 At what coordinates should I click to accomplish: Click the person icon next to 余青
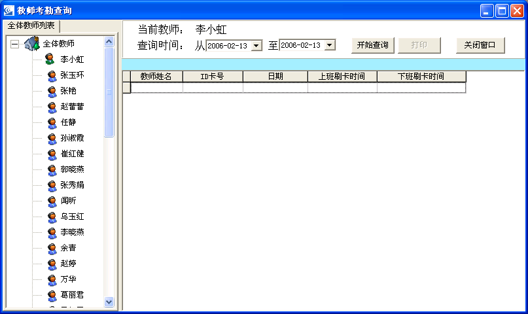coord(52,249)
